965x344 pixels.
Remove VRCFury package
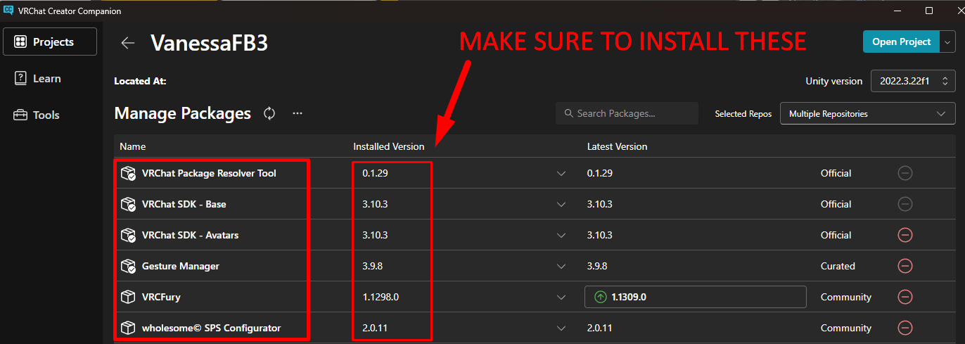coord(905,297)
